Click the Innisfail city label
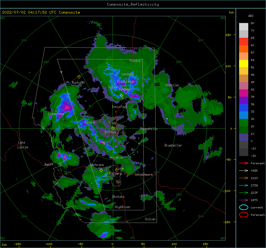The image size is (266, 248). 119,107
